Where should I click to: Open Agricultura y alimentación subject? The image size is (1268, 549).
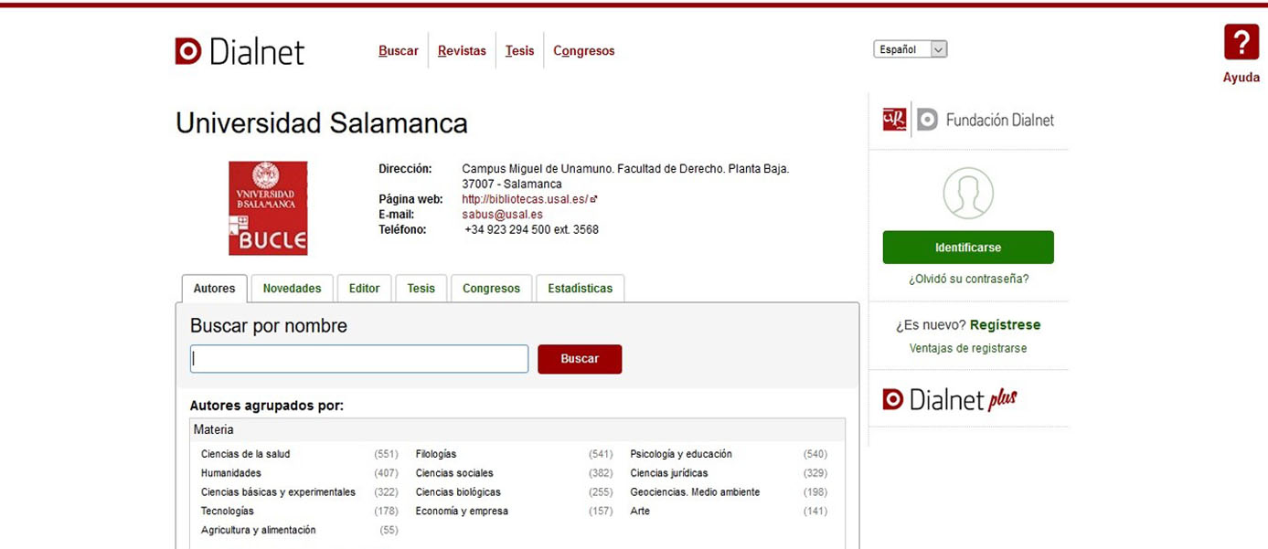[258, 531]
